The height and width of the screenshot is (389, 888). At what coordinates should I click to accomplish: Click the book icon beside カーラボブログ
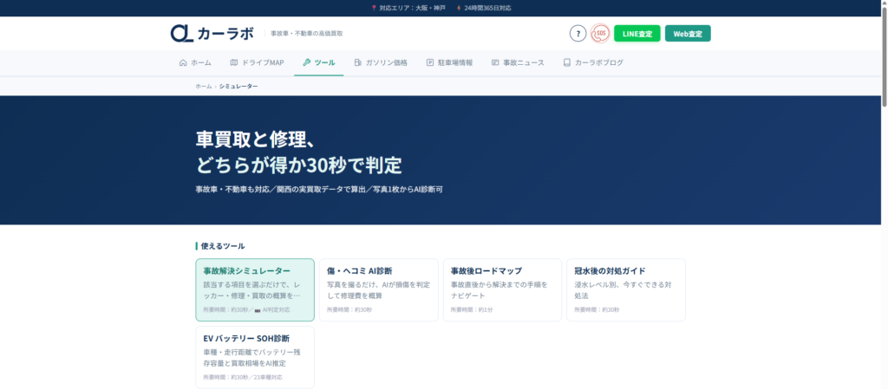pyautogui.click(x=567, y=62)
